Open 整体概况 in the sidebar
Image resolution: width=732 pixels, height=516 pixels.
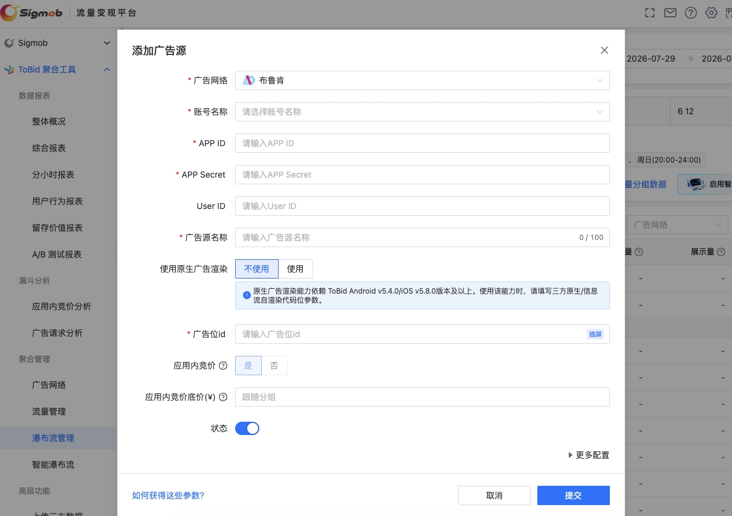point(49,121)
